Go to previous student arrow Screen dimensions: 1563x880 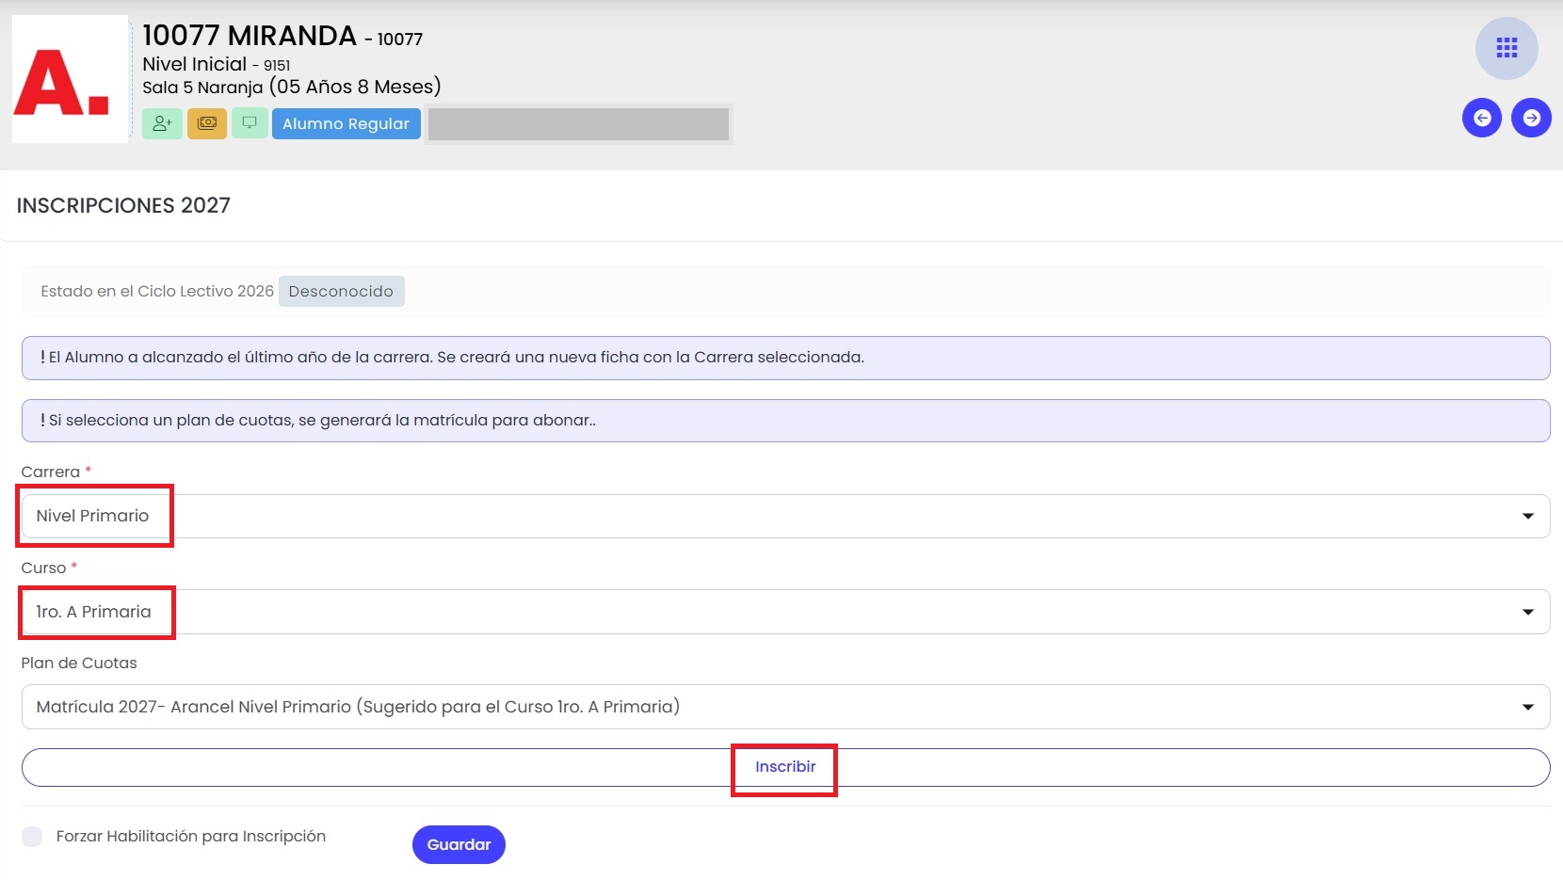pos(1482,118)
